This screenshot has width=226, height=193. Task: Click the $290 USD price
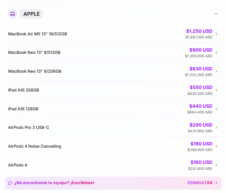click(201, 125)
